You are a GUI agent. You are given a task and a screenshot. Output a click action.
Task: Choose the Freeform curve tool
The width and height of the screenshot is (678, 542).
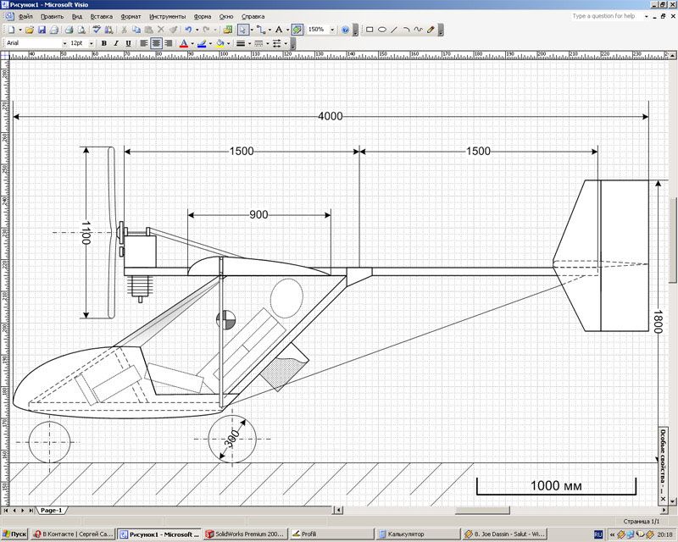pos(419,29)
